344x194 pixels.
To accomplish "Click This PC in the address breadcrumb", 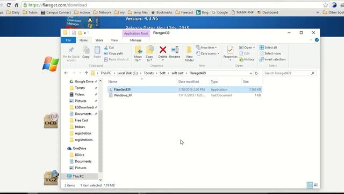I will 106,73.
